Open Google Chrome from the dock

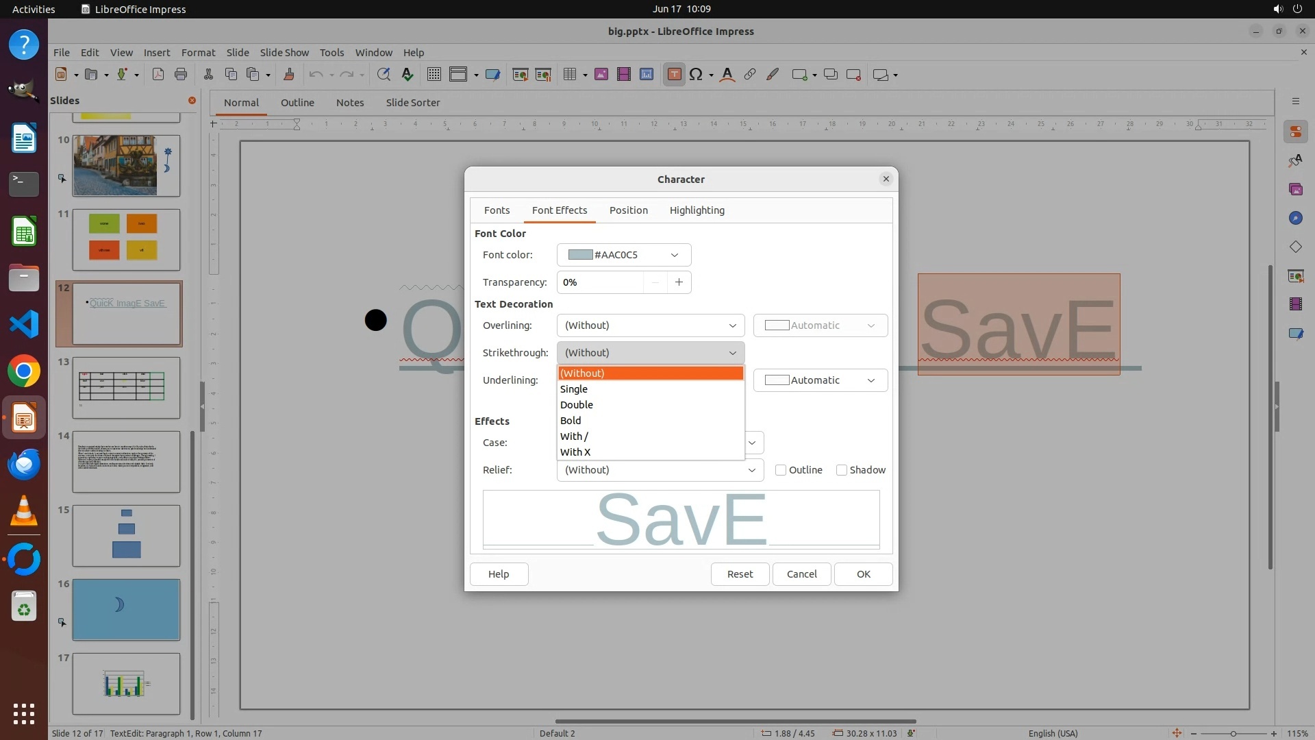click(x=24, y=371)
